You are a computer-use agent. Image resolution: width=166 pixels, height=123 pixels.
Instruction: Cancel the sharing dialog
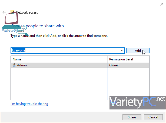153,117
